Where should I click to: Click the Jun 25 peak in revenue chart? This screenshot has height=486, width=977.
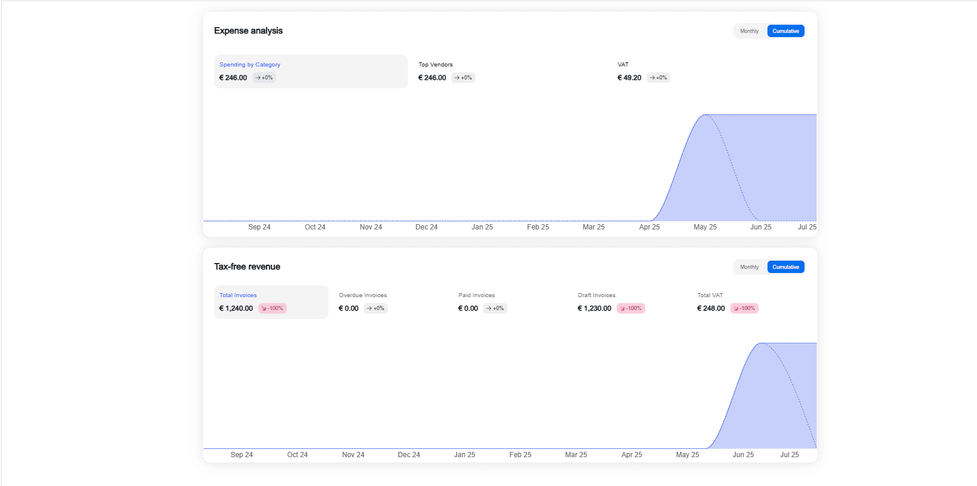point(761,344)
